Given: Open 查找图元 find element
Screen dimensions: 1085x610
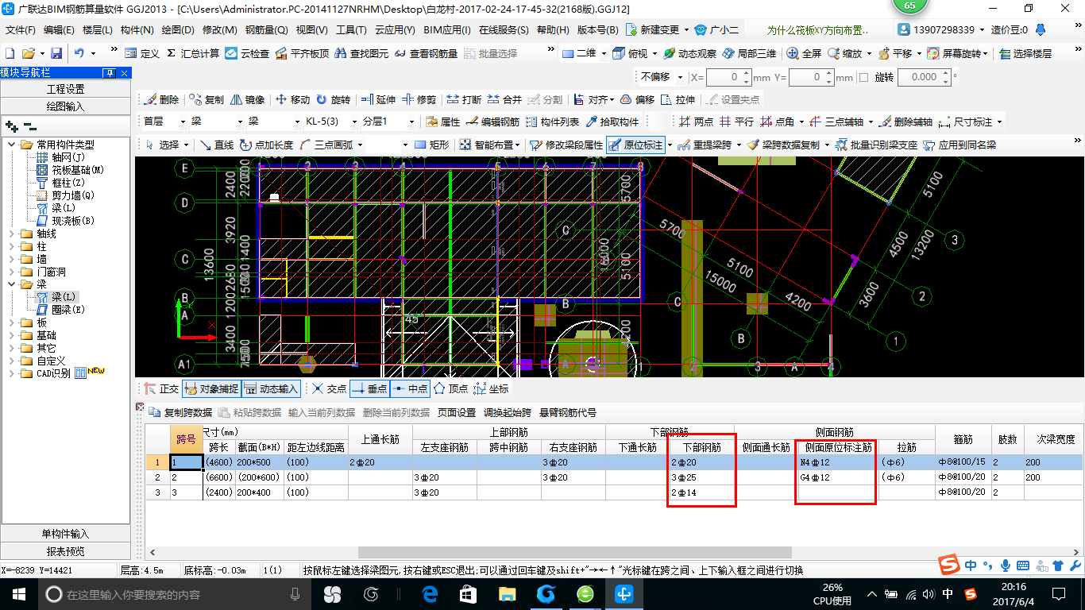Looking at the screenshot, I should point(361,53).
